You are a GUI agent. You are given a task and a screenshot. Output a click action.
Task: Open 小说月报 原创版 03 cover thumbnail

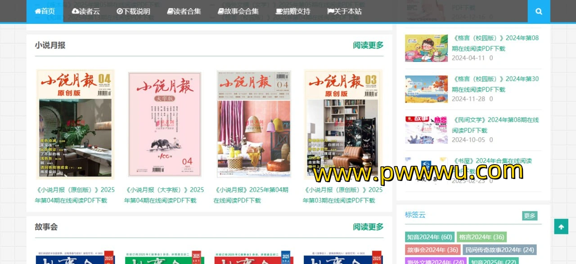point(343,124)
